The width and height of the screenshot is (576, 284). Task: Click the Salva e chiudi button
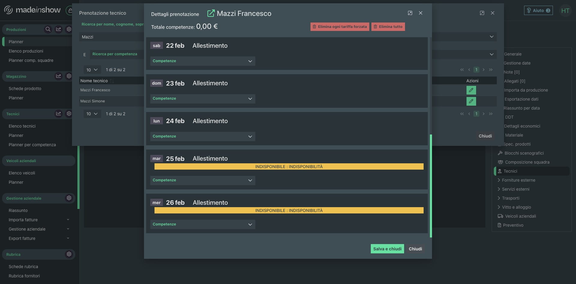387,249
